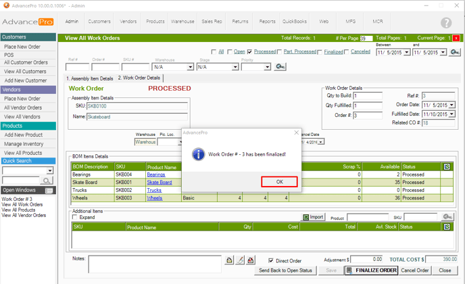This screenshot has width=465, height=284.
Task: Click the red notes icon beside Notes box
Action: click(x=251, y=260)
